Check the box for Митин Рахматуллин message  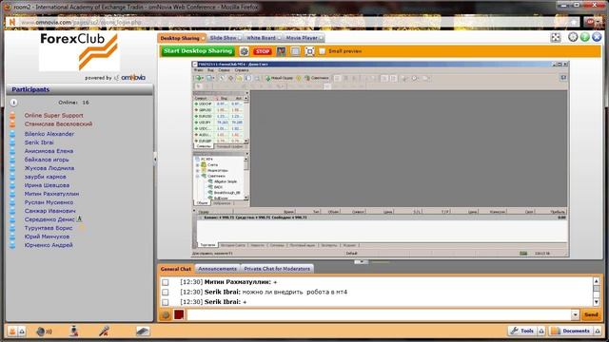pos(165,282)
